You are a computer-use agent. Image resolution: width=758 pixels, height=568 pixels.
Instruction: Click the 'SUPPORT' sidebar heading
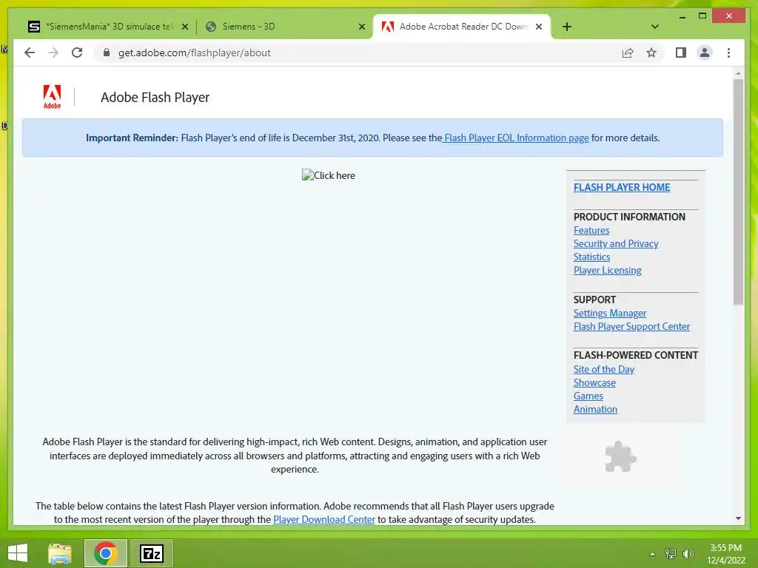click(x=594, y=300)
